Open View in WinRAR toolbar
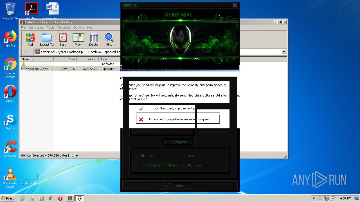 [x=78, y=40]
